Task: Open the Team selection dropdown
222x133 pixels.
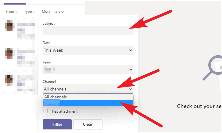Action: [x=88, y=70]
